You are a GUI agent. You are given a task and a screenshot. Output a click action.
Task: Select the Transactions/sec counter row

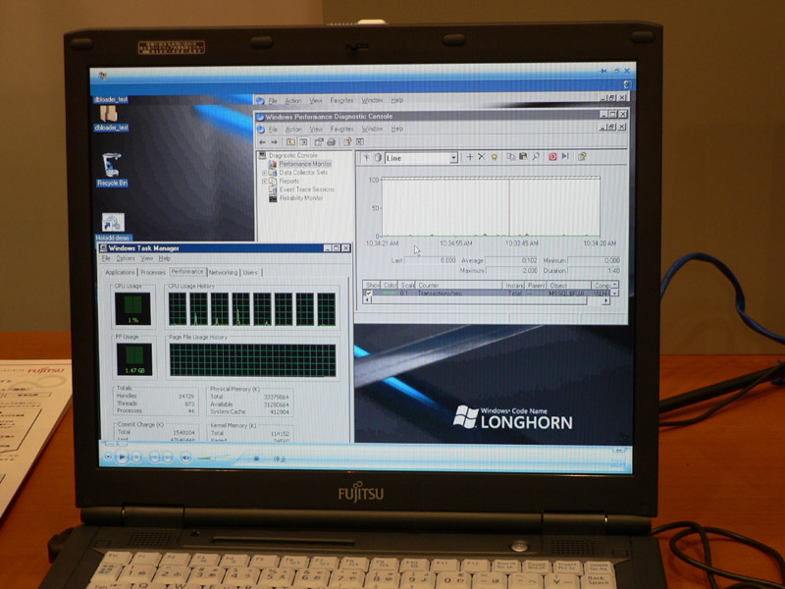pos(488,293)
